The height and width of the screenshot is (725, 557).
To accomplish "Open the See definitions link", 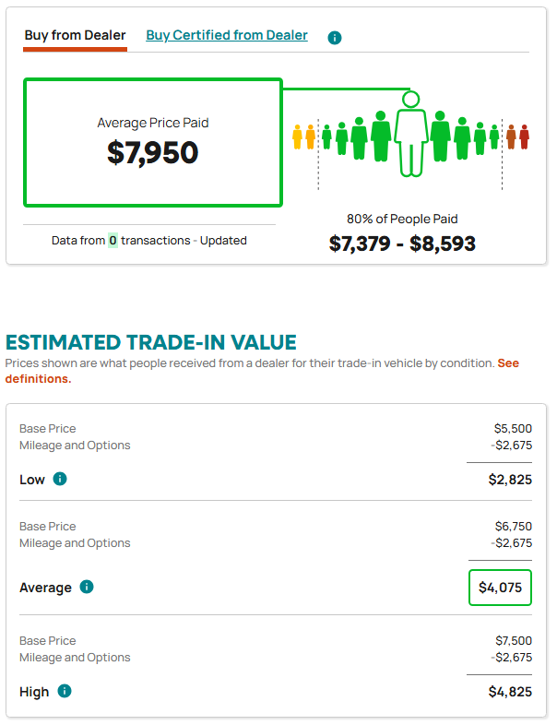I will (x=262, y=371).
